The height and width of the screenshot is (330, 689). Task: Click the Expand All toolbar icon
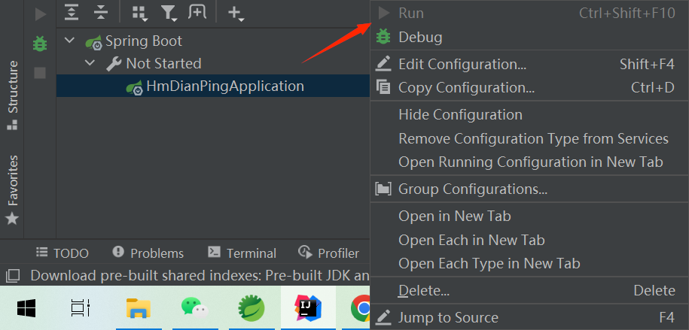tap(71, 13)
